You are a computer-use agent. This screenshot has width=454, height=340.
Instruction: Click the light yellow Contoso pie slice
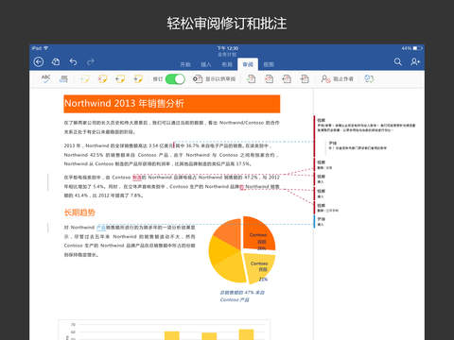point(259,267)
